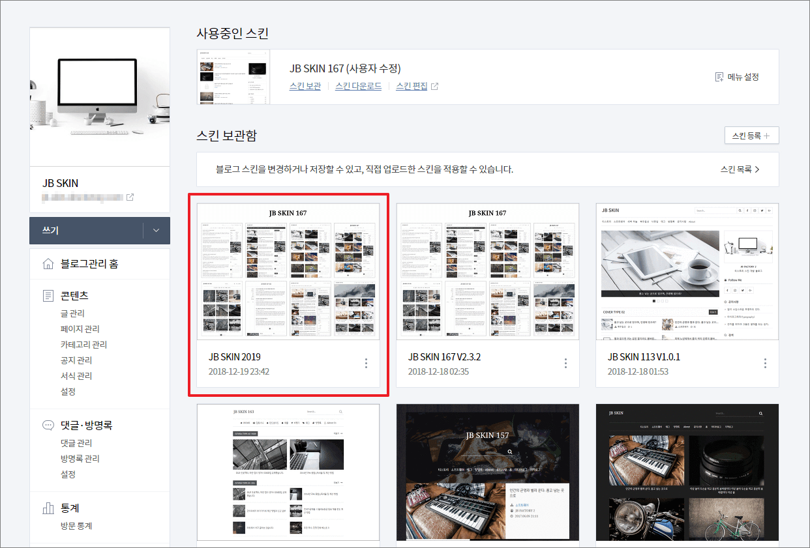Select the JB SKIN 167 V2.3.2 thumbnail
This screenshot has height=548, width=810.
coord(488,271)
